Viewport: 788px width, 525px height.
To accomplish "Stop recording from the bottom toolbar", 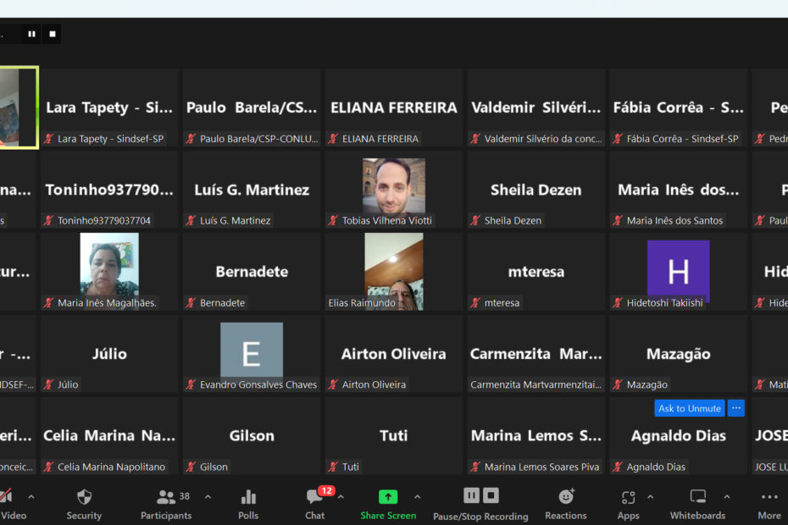I will pos(491,496).
